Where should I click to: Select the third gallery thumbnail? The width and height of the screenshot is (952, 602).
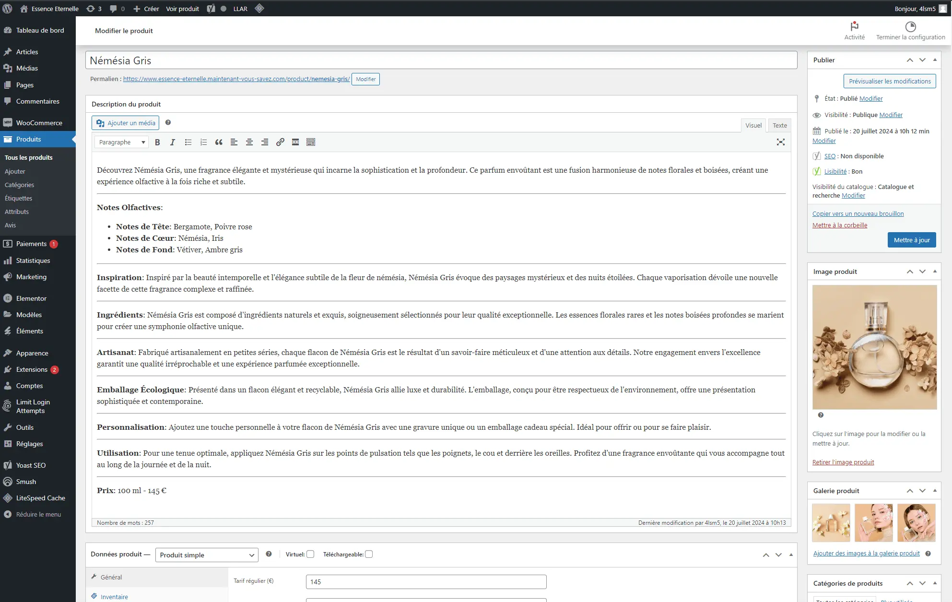[x=916, y=523]
